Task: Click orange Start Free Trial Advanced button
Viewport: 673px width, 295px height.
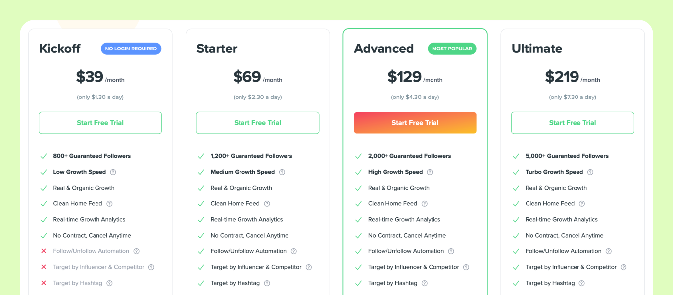Action: pyautogui.click(x=415, y=123)
